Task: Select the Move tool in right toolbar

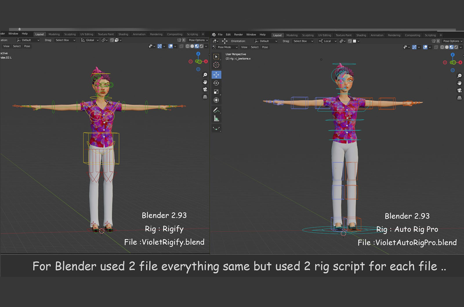Action: 216,75
